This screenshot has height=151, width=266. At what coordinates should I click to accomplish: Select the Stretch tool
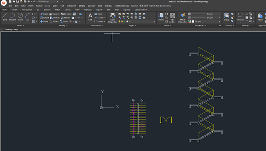(x=55, y=18)
